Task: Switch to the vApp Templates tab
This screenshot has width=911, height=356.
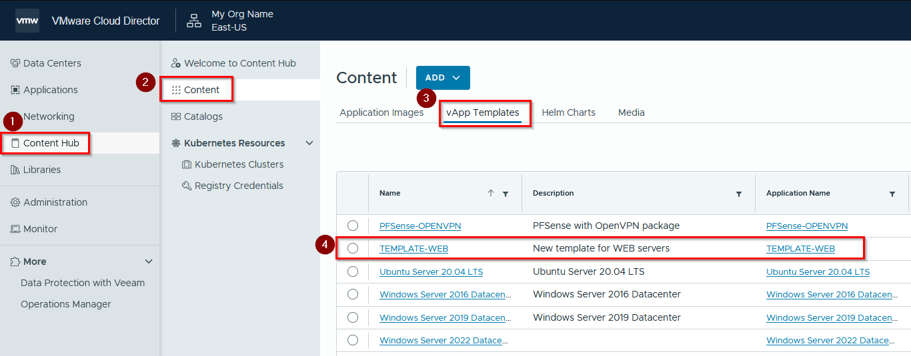Action: (483, 112)
